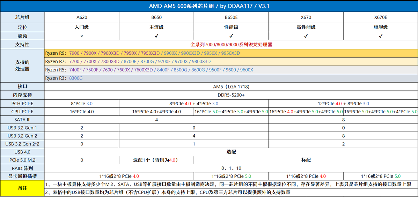This screenshot has width=419, height=197.
Task: Click the 'RAID 阵列' row header
Action: 22,168
